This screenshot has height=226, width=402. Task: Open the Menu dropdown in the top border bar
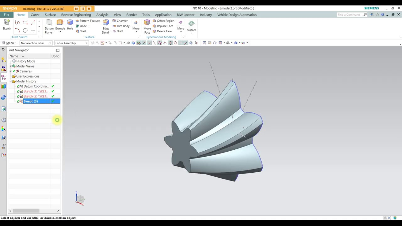(9, 43)
